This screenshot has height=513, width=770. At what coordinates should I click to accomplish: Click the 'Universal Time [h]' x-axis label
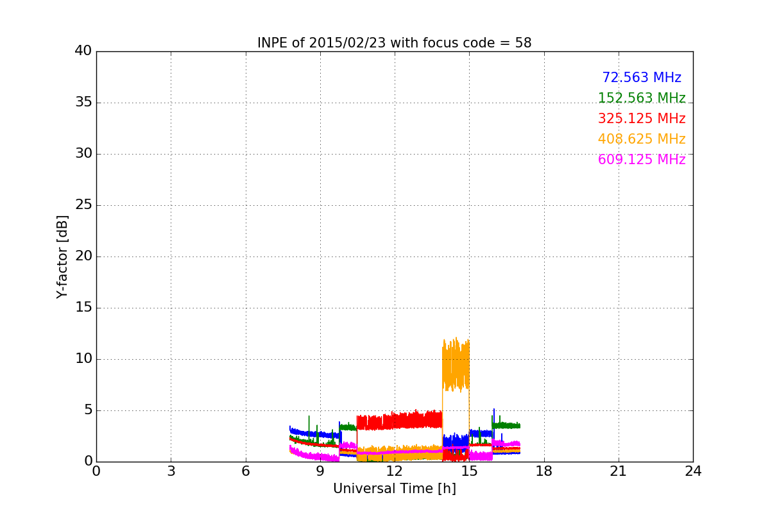pyautogui.click(x=394, y=489)
